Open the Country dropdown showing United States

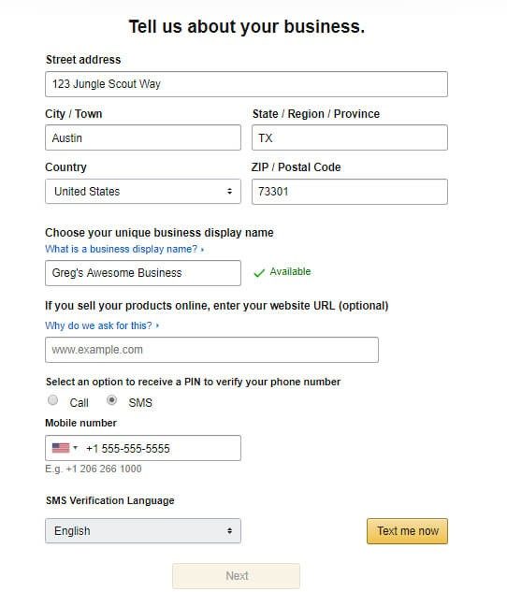pos(143,192)
